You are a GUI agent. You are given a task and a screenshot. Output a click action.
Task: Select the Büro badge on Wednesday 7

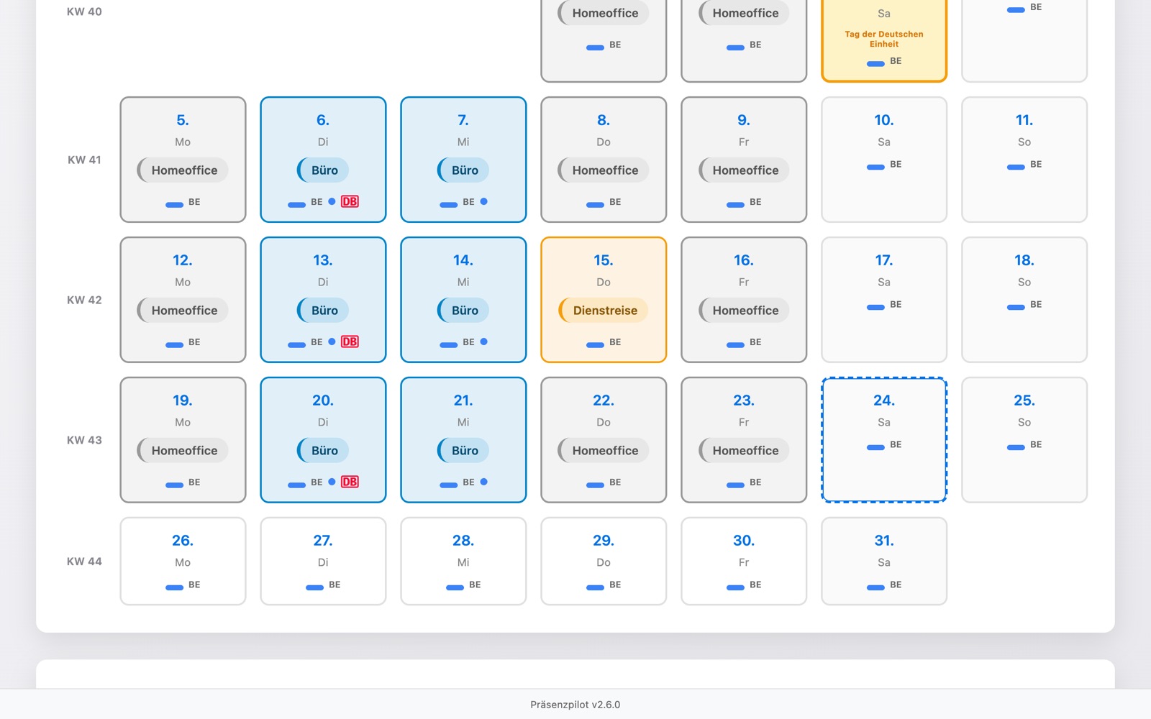click(463, 170)
